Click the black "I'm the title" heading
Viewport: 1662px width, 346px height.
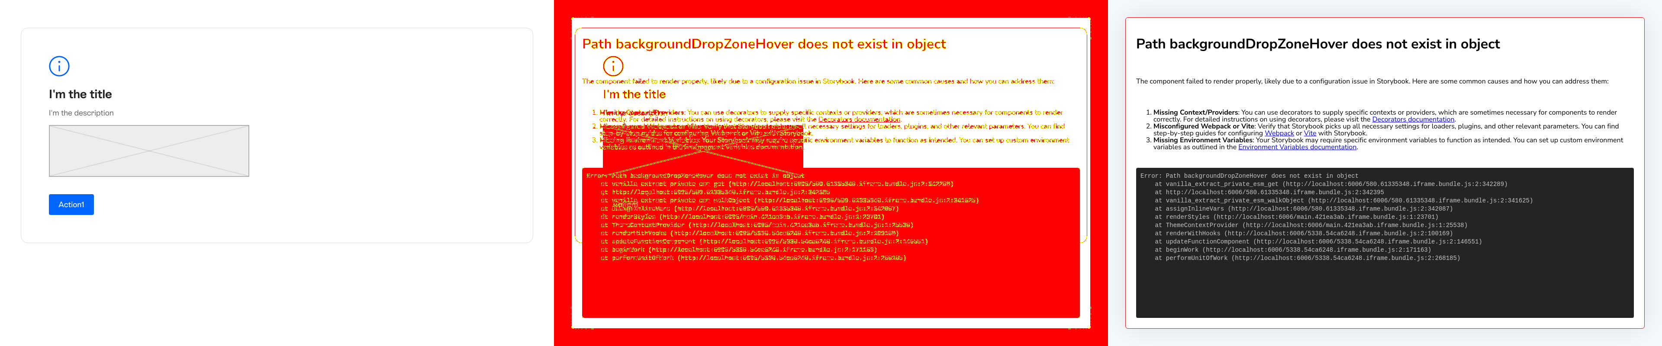pos(81,94)
